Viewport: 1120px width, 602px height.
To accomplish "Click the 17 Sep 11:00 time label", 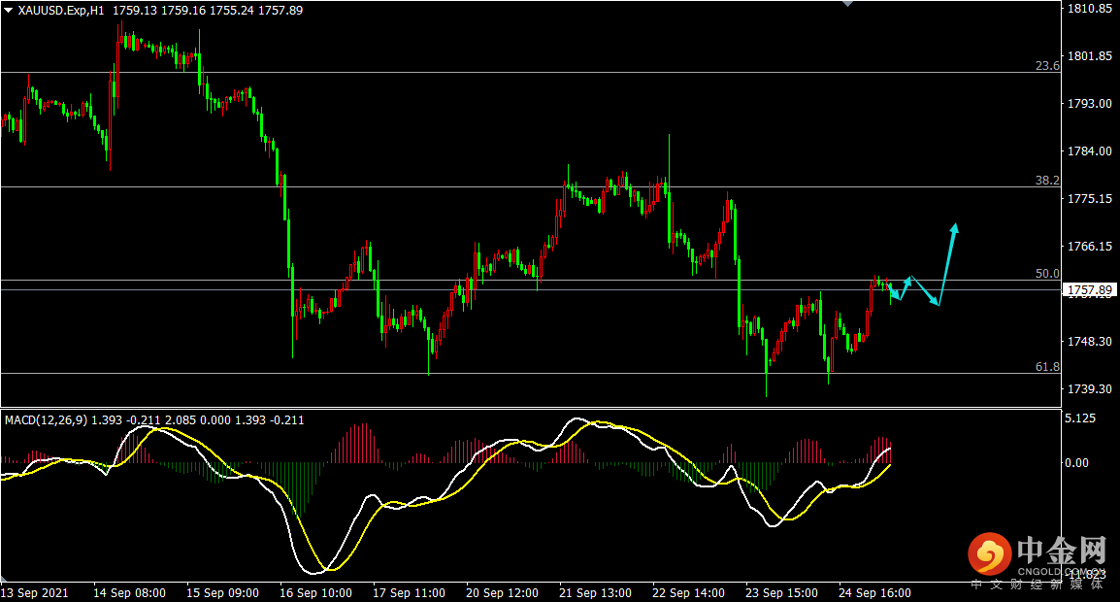I will tap(410, 592).
